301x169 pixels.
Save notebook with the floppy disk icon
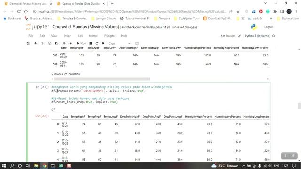[x=28, y=43]
